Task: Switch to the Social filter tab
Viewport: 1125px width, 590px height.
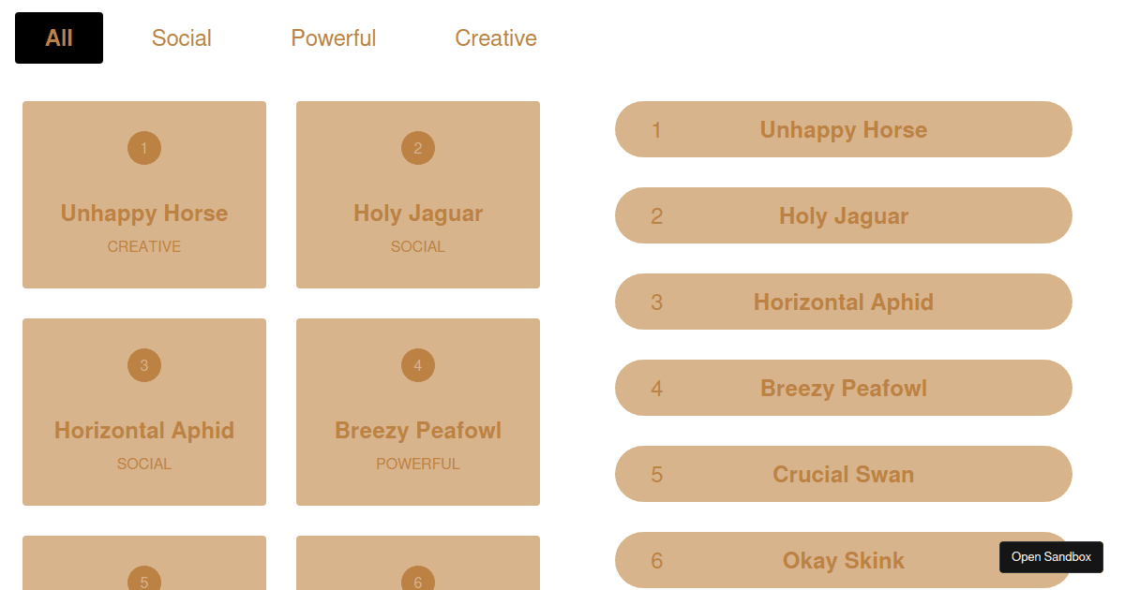Action: pos(182,38)
